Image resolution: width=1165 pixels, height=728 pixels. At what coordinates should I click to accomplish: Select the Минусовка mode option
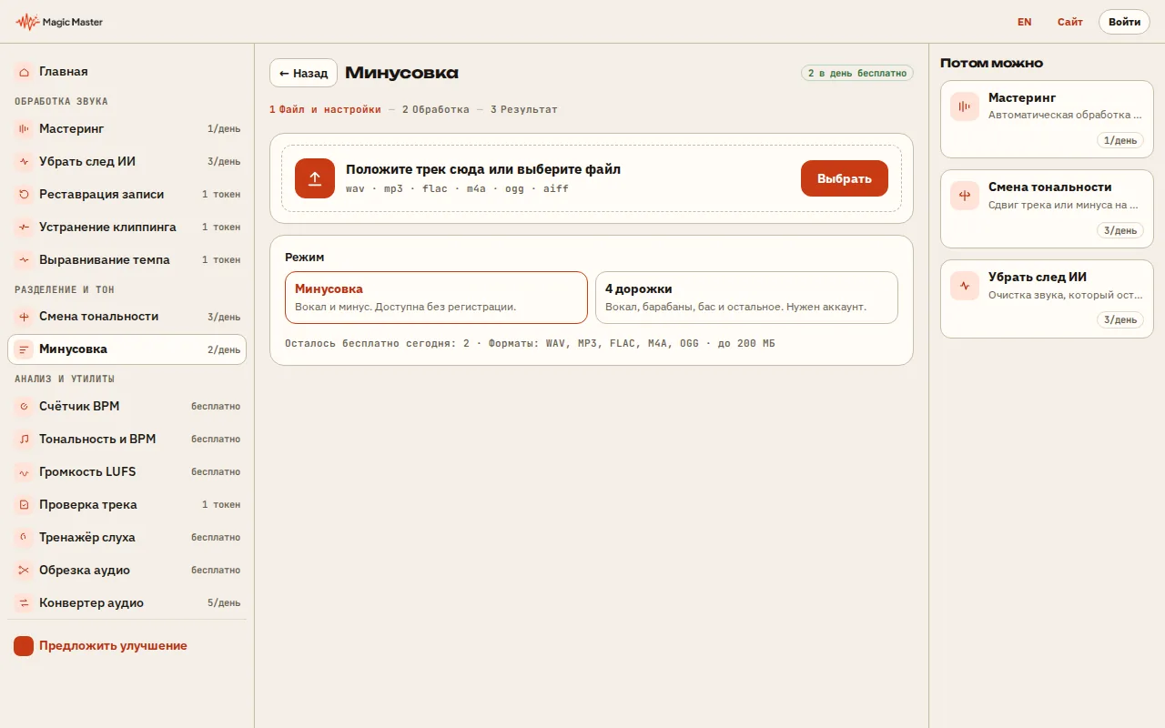pos(436,298)
